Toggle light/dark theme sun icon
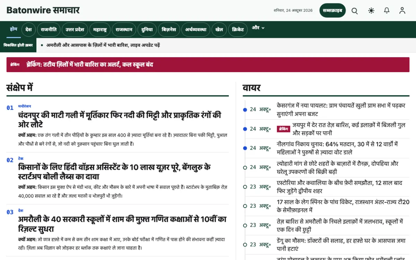The image size is (416, 260). (x=371, y=11)
